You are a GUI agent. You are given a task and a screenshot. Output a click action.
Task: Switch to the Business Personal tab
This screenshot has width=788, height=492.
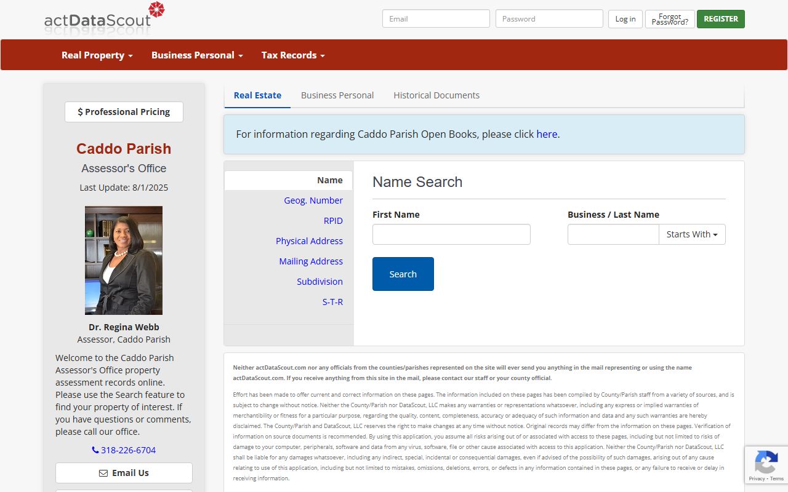pos(337,95)
